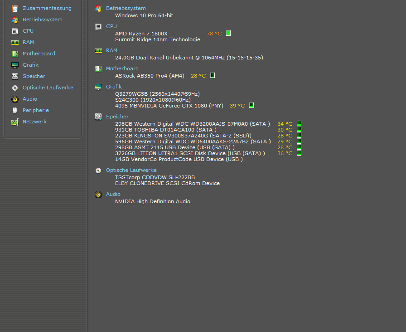
Task: Open Netzwerk in the sidebar
Action: coord(35,122)
